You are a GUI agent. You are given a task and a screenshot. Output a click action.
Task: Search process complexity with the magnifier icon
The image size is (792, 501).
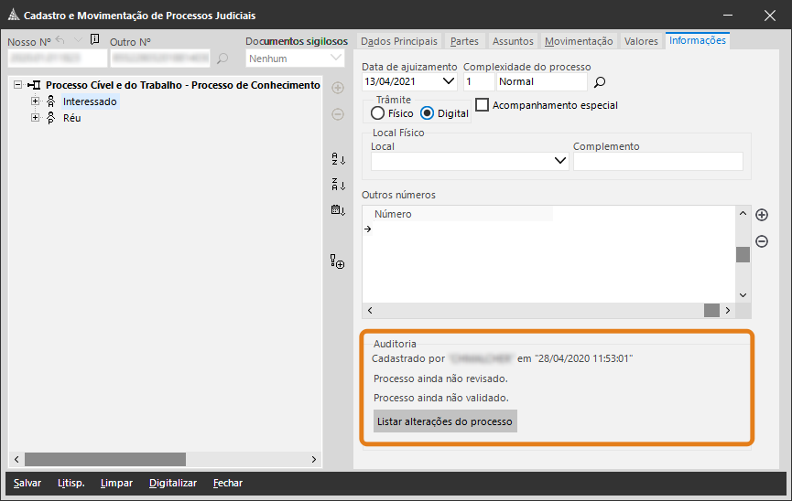[601, 82]
